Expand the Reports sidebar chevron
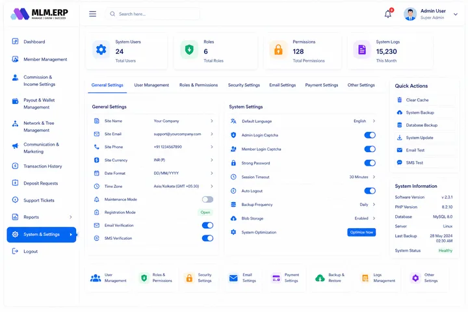The width and height of the screenshot is (468, 312). [x=71, y=216]
